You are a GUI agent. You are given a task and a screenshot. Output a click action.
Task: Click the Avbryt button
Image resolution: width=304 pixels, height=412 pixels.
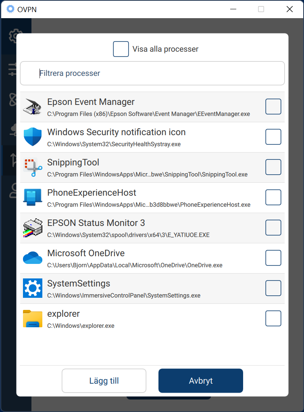(x=201, y=381)
